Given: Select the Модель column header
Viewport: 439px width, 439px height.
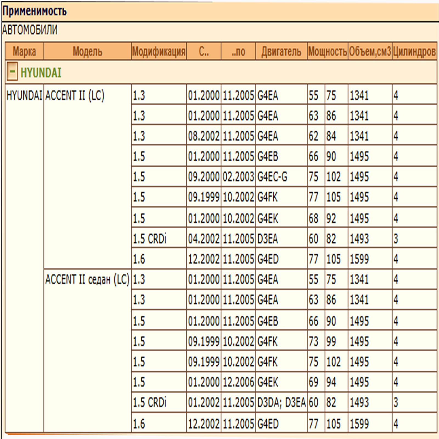Looking at the screenshot, I should 88,51.
